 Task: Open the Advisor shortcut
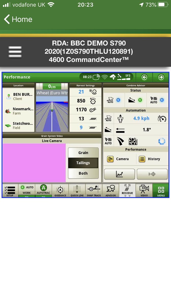[x=110, y=190]
